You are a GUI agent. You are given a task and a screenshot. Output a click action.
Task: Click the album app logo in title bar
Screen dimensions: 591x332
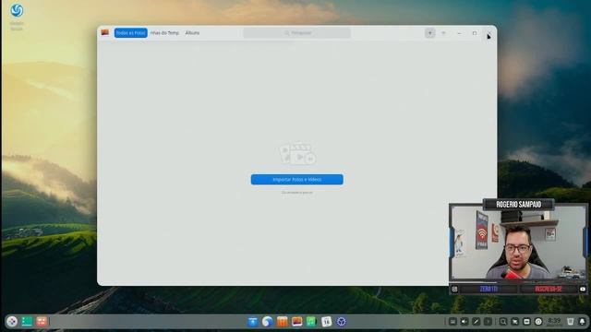tap(105, 33)
